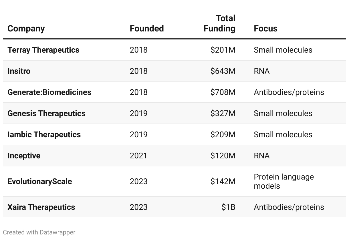Image resolution: width=349 pixels, height=239 pixels.
Task: Click the Xaira Therapeutics row name
Action: tap(41, 207)
